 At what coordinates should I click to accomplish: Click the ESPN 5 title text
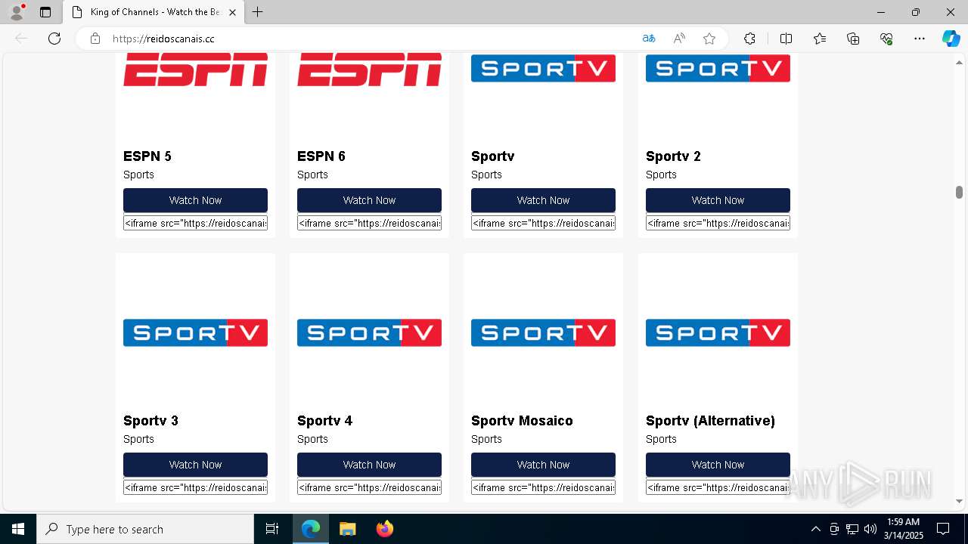coord(147,156)
